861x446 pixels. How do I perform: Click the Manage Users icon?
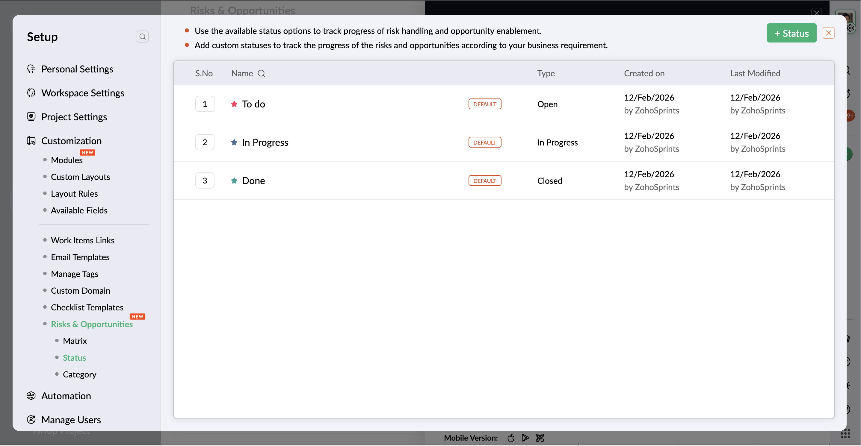(x=31, y=420)
